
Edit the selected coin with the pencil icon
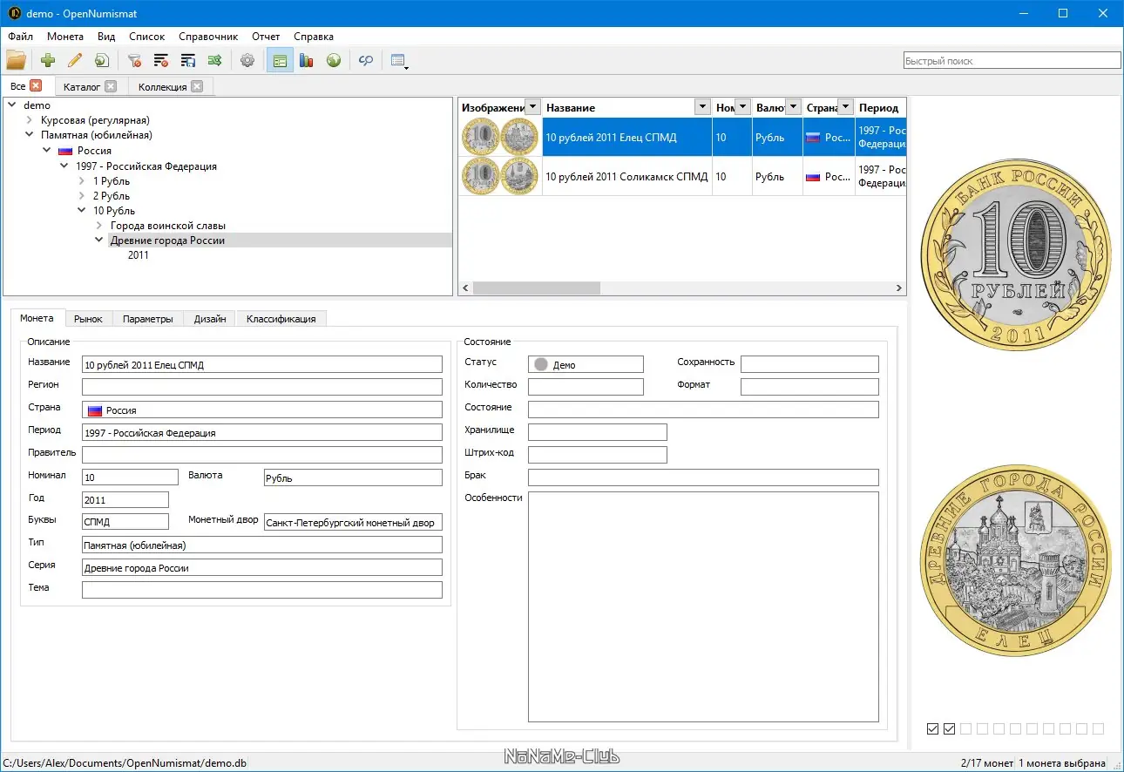(75, 61)
